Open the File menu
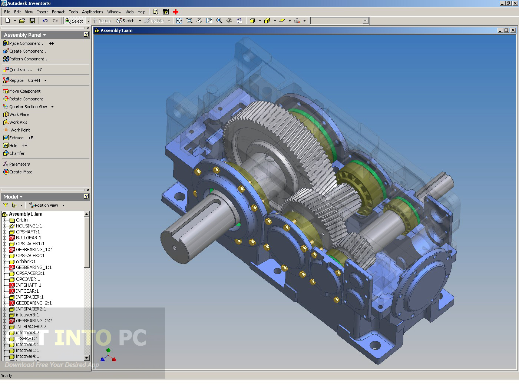This screenshot has height=389, width=519. click(7, 12)
